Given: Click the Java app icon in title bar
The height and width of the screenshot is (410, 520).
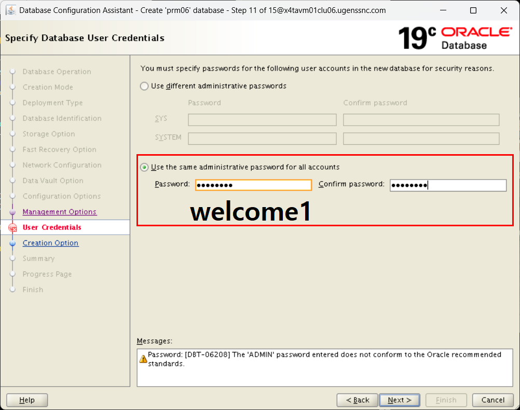Looking at the screenshot, I should [10, 10].
